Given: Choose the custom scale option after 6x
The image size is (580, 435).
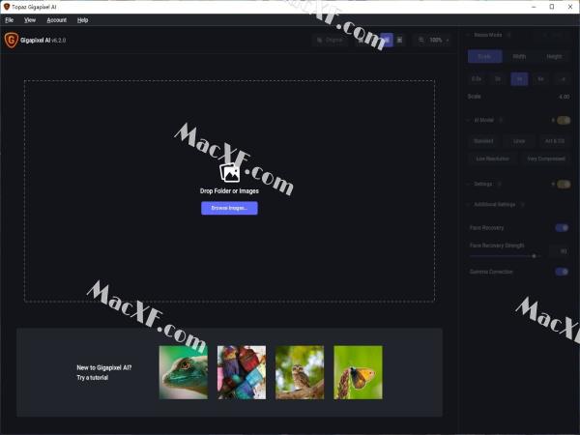Looking at the screenshot, I should coord(563,79).
